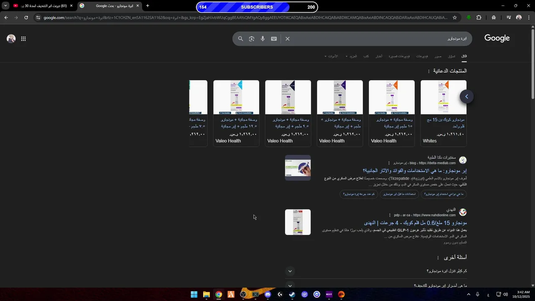Screen dimensions: 535x301
Task: Open the النهدي مونجارو 15 ملغ result link
Action: pyautogui.click(x=415, y=223)
